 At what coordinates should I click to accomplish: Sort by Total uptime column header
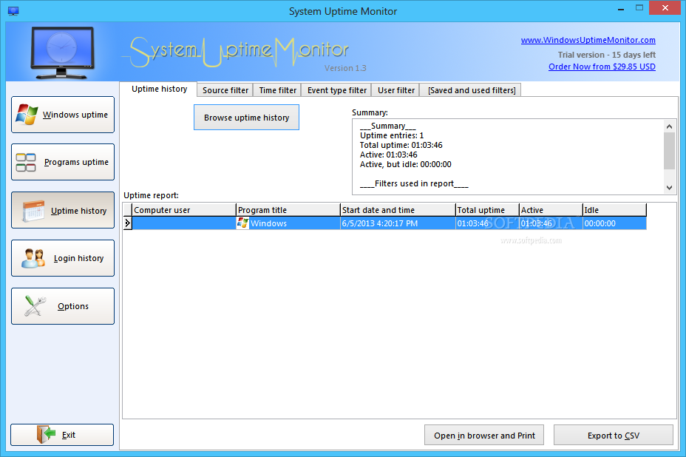pyautogui.click(x=487, y=210)
